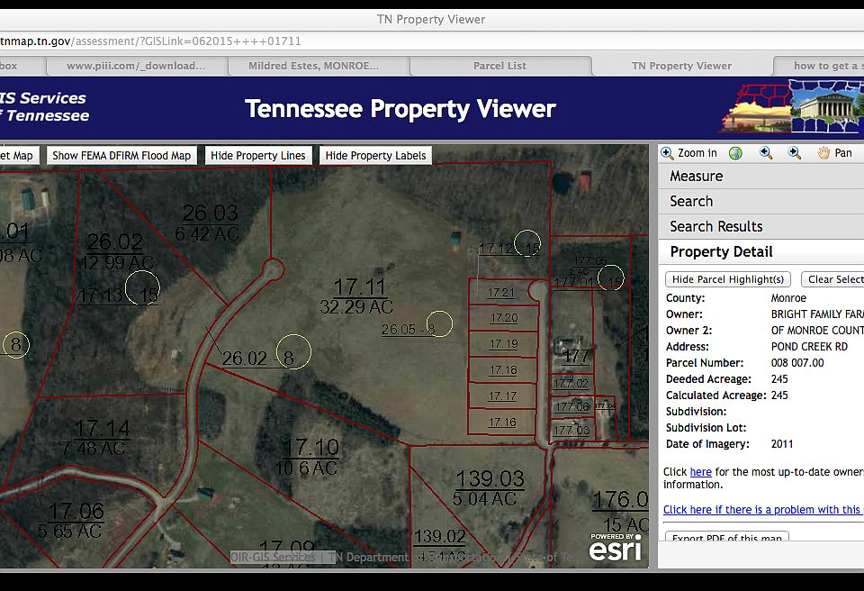Click the Tennessee state banner image

point(791,106)
